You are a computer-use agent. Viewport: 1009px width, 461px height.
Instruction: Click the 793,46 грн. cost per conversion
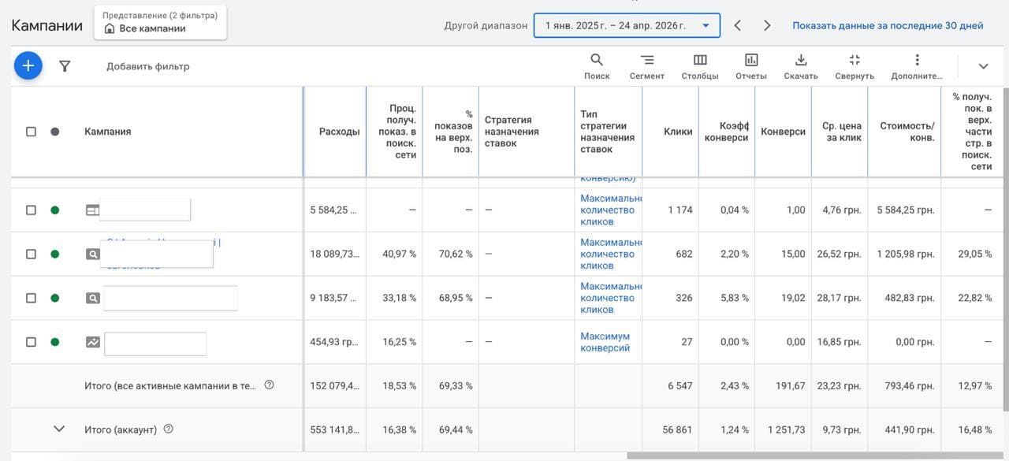(x=907, y=386)
